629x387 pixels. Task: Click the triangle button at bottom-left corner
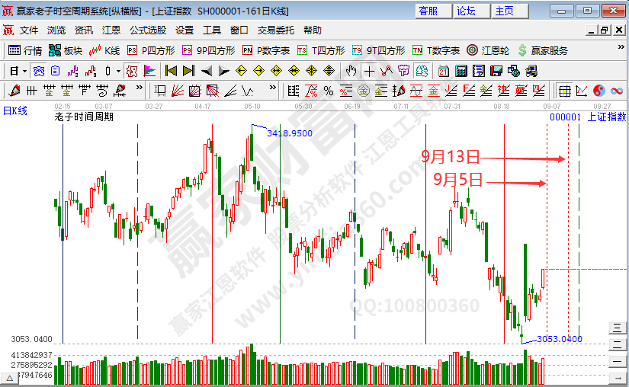9,378
